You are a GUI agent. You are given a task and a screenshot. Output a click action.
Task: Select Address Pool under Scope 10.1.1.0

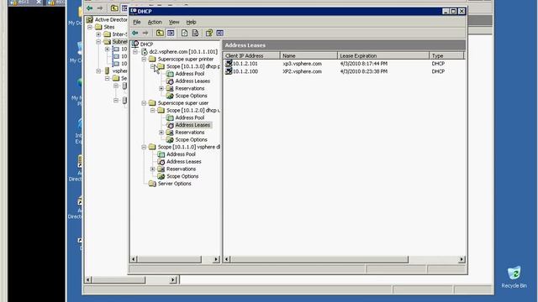(x=181, y=154)
